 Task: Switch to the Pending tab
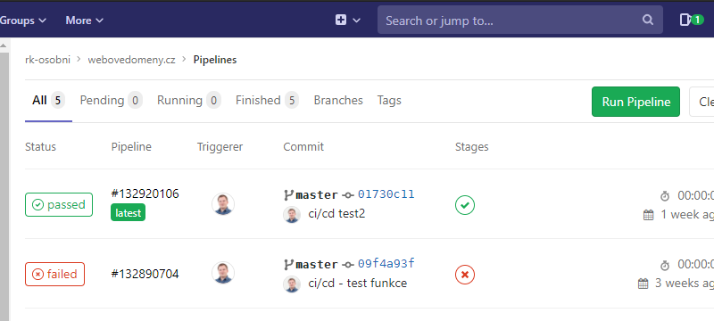click(111, 101)
